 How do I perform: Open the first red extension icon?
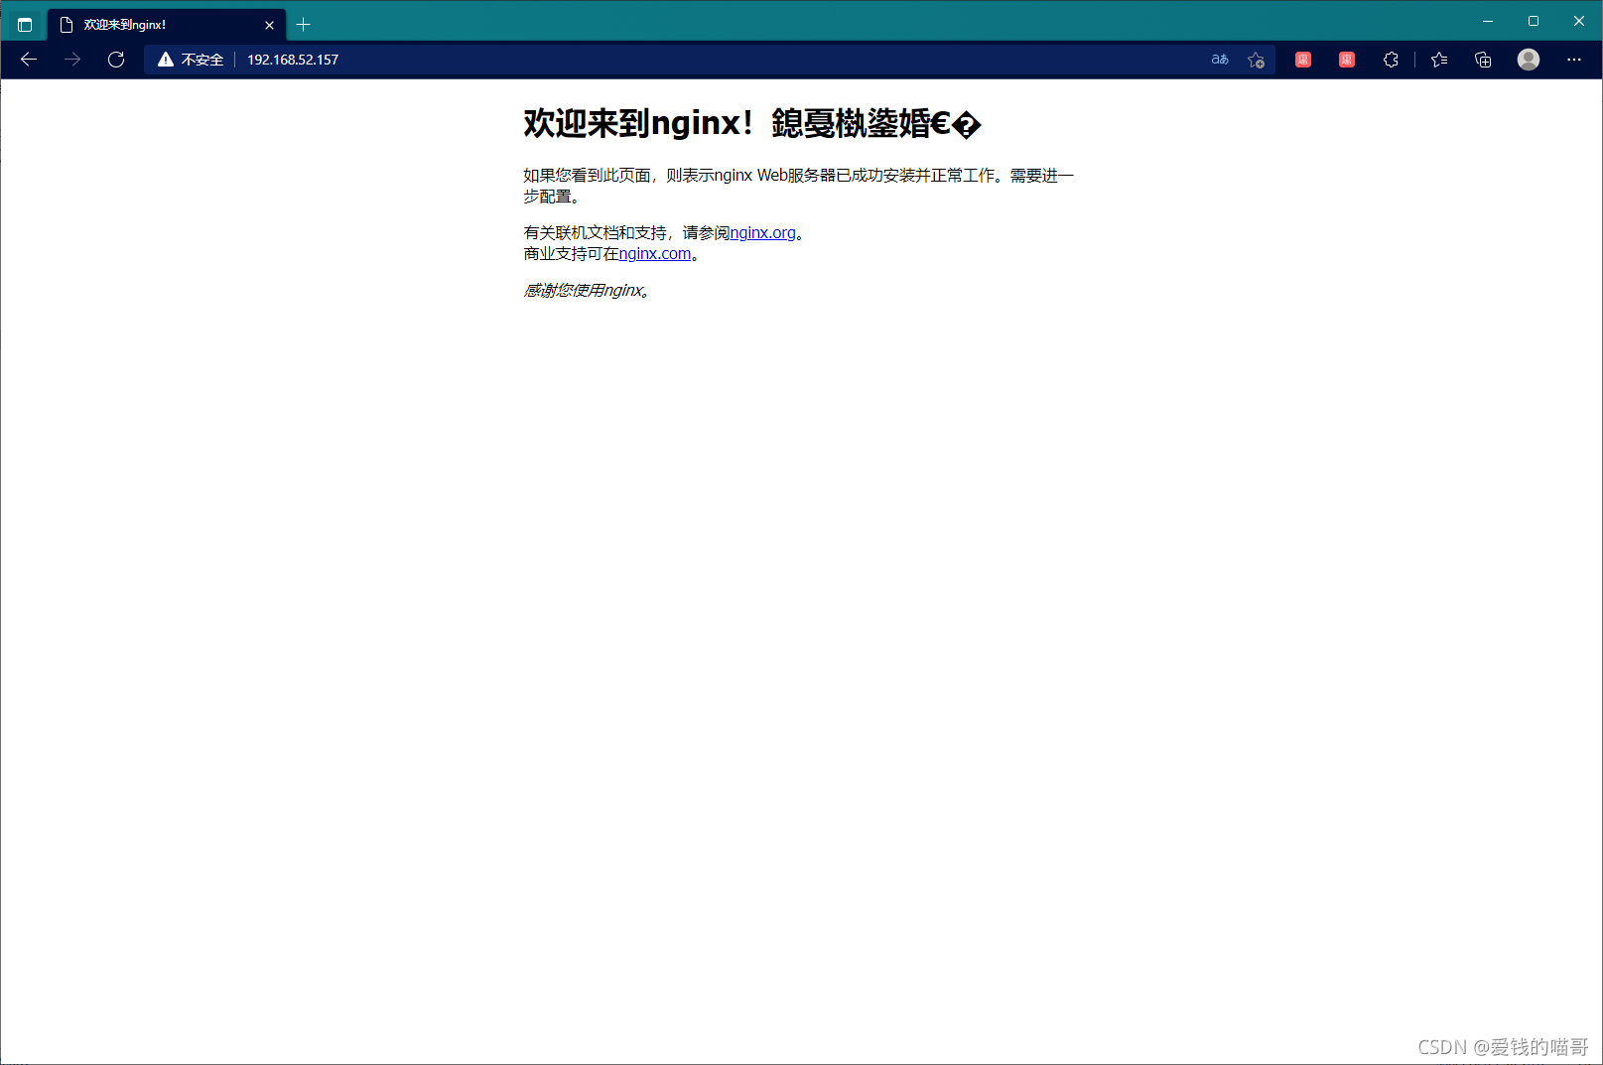[1303, 60]
